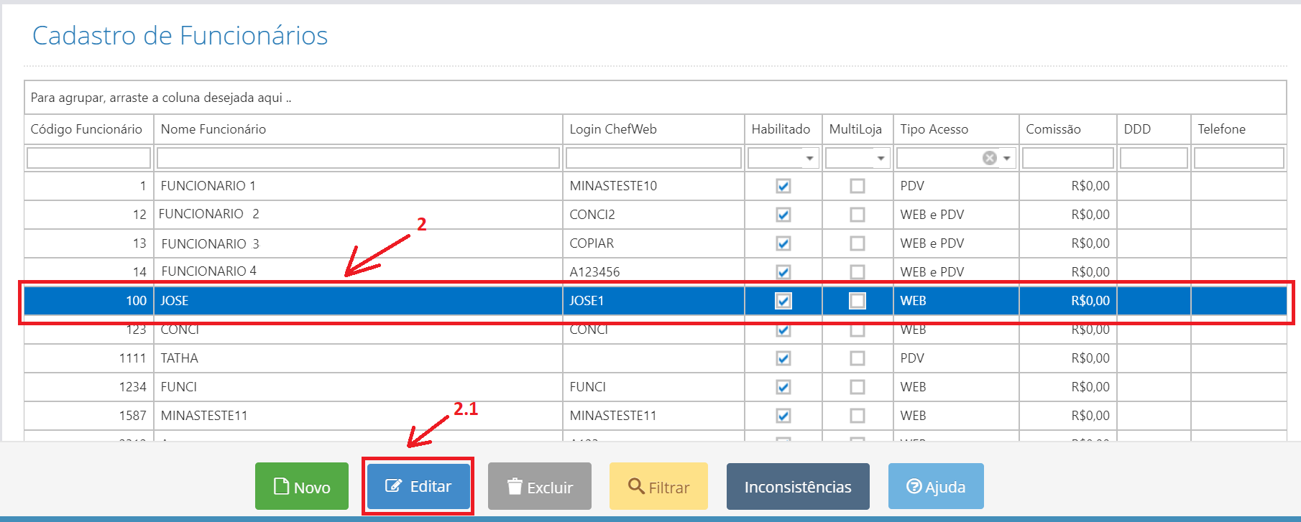Screen dimensions: 1301x522
Task: Sort by Habilitado column header
Action: (783, 129)
